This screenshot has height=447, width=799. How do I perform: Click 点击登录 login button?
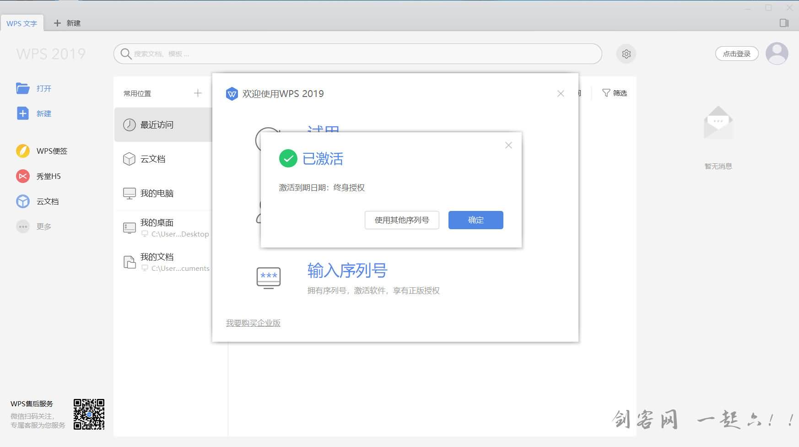click(737, 54)
